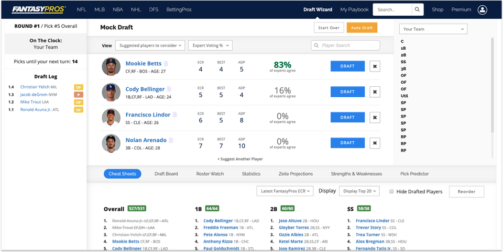Open the Shop link
Viewport: 503px width, 252px height.
438,9
